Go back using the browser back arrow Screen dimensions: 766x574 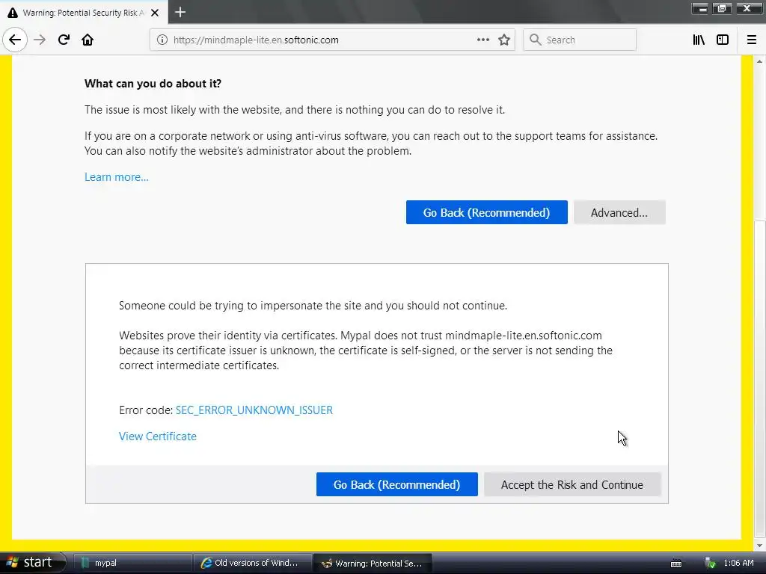(15, 40)
